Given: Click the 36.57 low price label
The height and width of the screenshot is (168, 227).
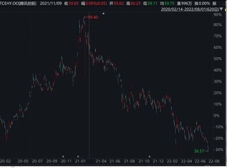Looking at the screenshot, I should [199, 151].
